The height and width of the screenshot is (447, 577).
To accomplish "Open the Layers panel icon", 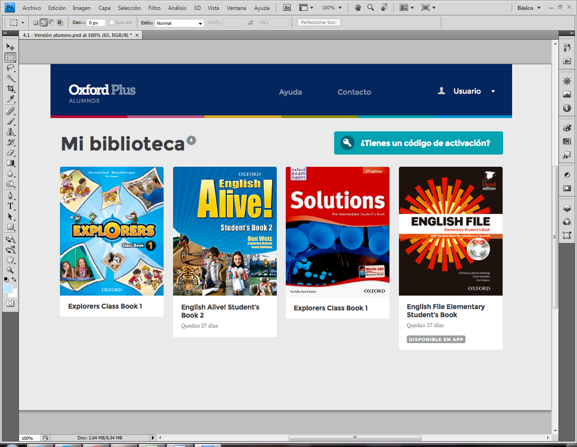I will (567, 208).
